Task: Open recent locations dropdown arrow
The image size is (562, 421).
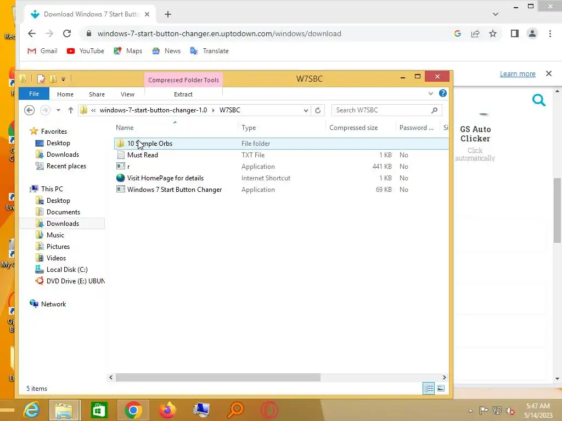Action: [x=58, y=110]
